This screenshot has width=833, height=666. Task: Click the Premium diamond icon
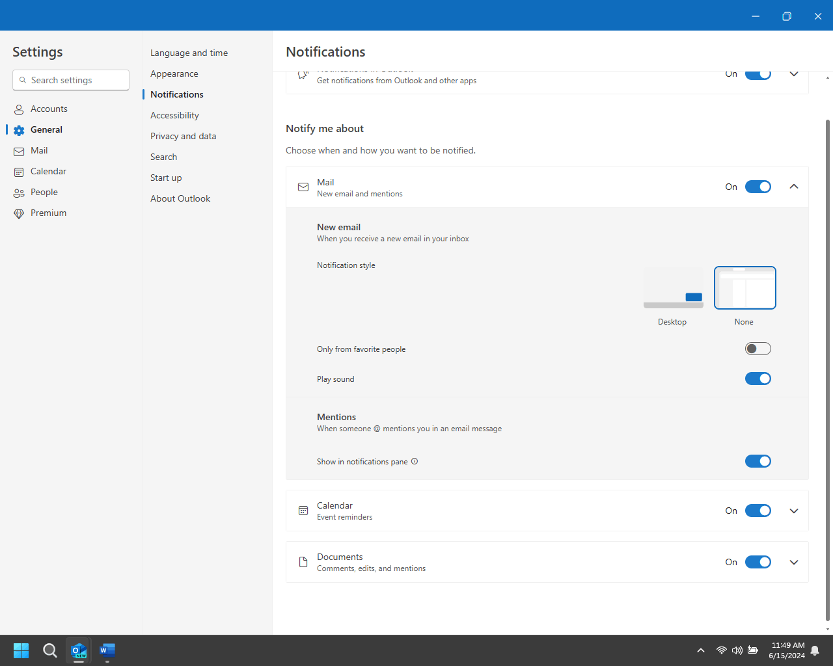19,213
